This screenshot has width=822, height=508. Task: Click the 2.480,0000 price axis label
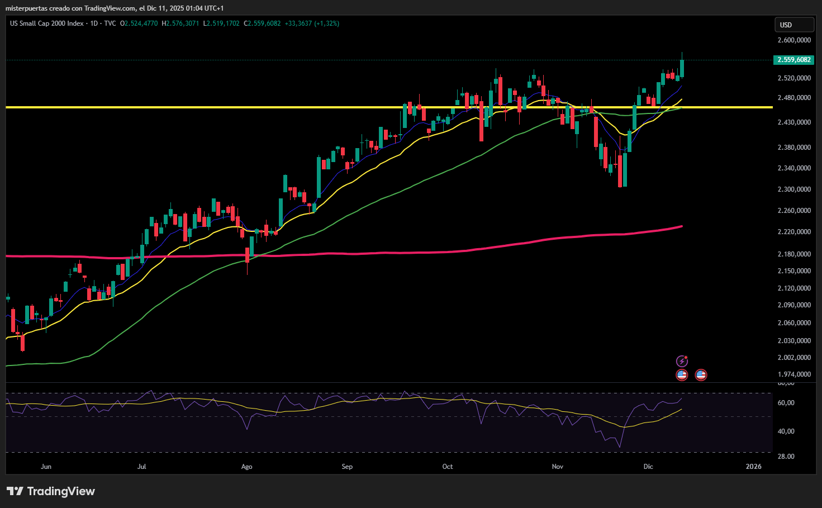click(x=794, y=98)
